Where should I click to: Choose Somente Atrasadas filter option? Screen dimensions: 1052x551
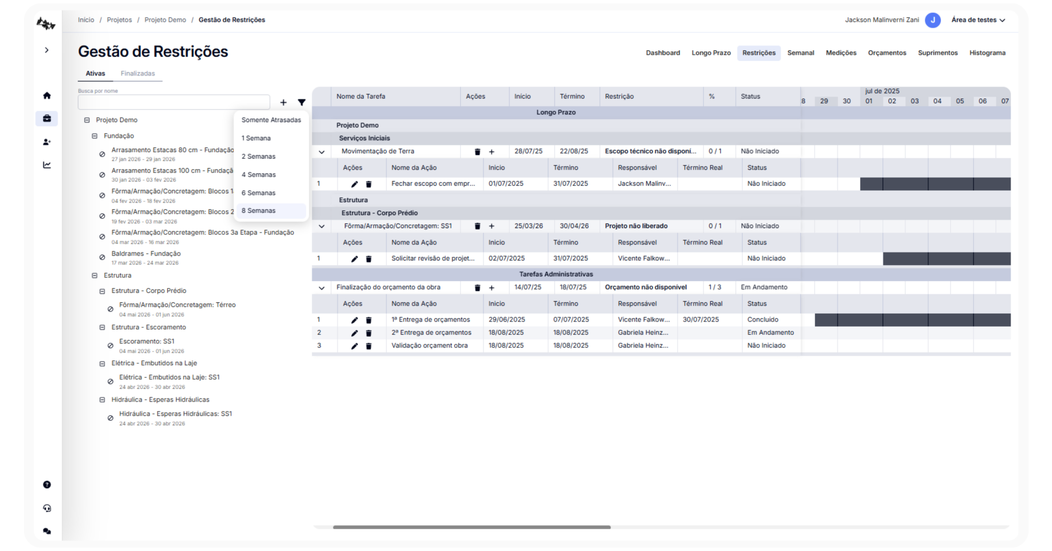(x=271, y=120)
